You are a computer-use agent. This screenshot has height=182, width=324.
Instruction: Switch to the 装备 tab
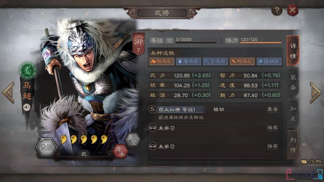(x=293, y=82)
